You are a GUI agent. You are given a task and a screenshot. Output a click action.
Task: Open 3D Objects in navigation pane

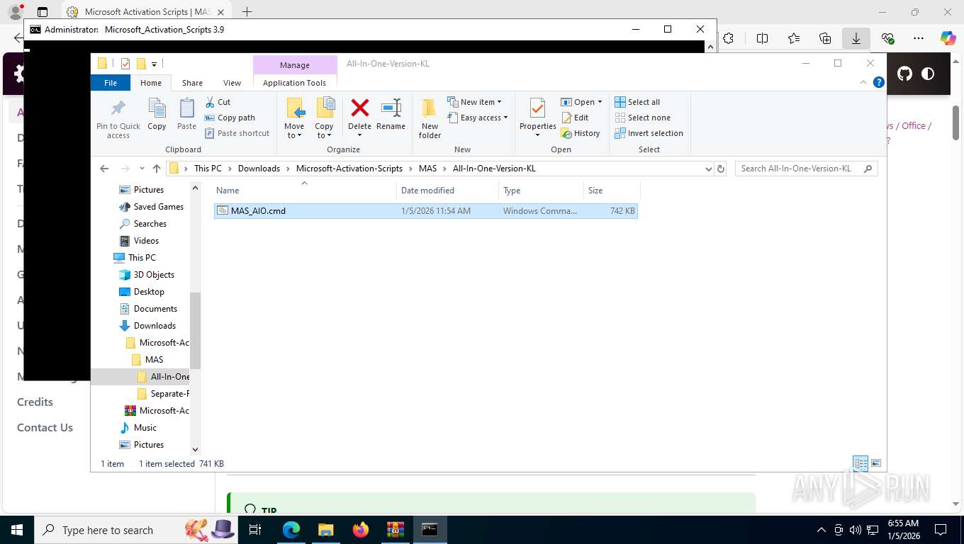147,275
